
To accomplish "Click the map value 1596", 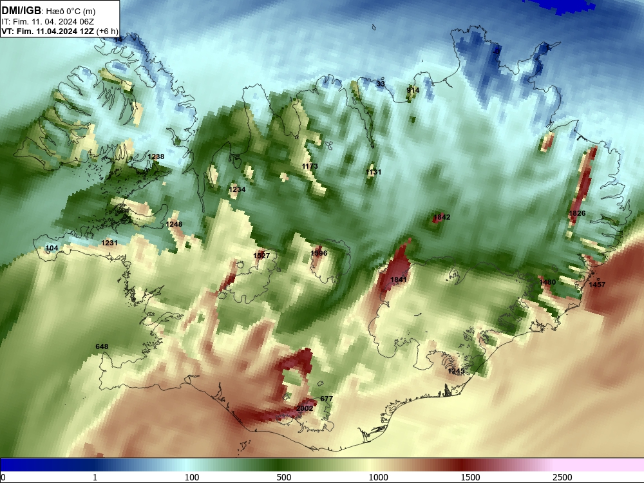I will point(319,253).
